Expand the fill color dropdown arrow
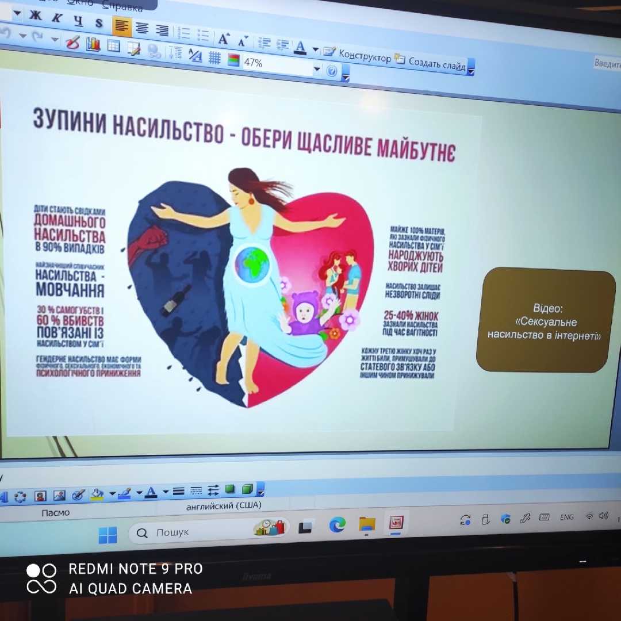 tap(112, 493)
